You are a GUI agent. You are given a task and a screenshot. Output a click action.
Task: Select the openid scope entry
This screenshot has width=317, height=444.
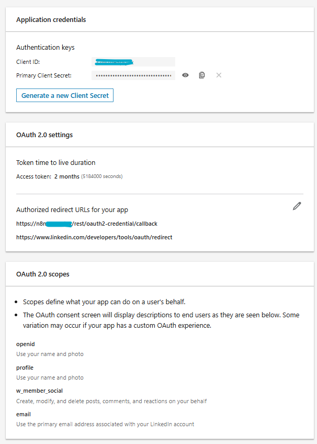[x=26, y=345]
